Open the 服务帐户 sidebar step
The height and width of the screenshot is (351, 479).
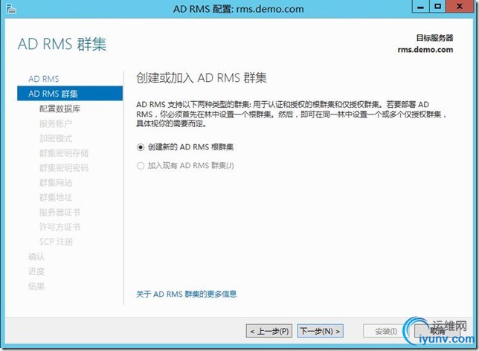pyautogui.click(x=56, y=123)
